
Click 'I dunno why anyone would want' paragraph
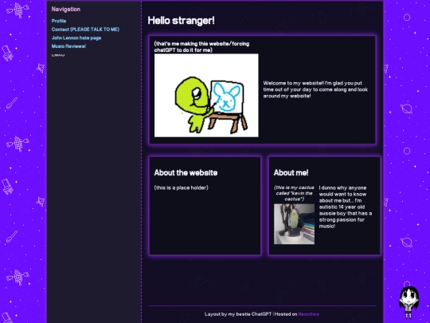346,207
